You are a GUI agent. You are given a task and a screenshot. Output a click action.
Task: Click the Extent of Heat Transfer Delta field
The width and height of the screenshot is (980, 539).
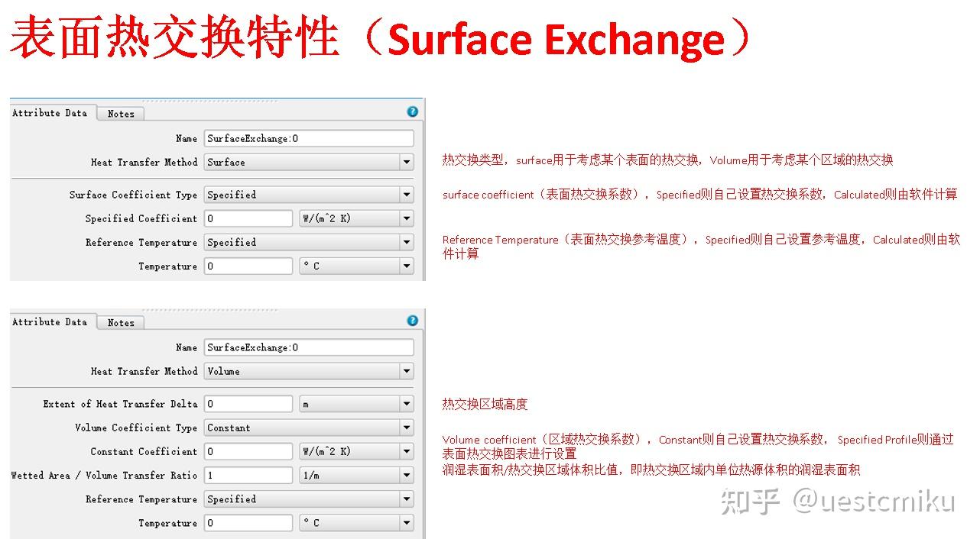(248, 404)
